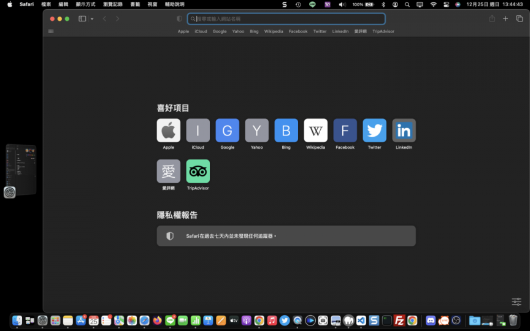Open Time Machine status in menu bar
Screen dimensions: 530x331
pos(298,4)
